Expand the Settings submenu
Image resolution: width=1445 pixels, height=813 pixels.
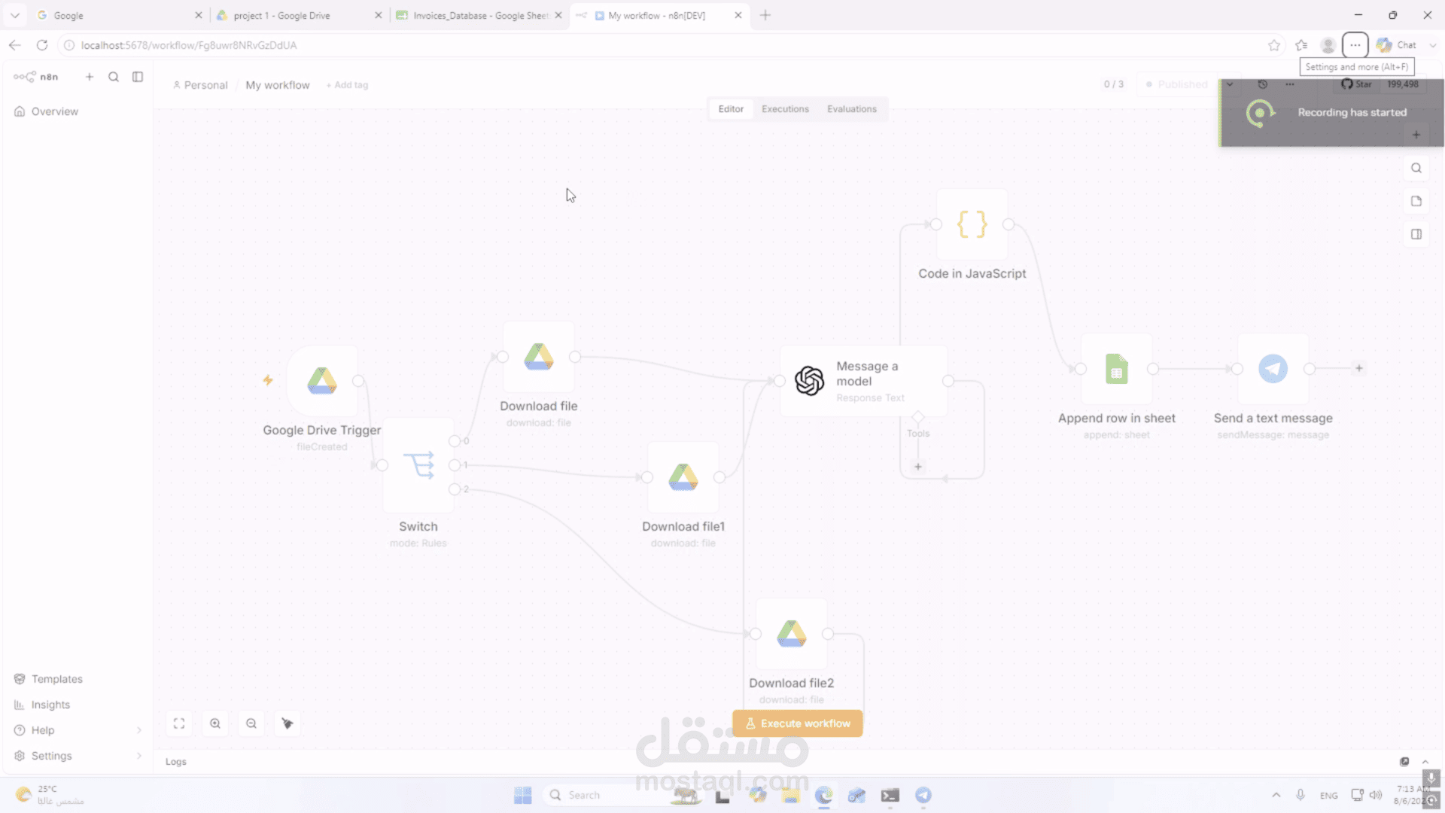pos(77,756)
